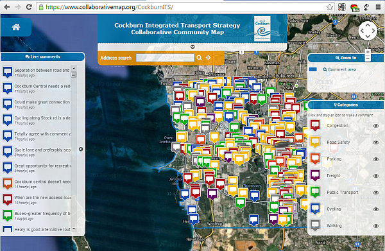This screenshot has width=385, height=251.
Task: Zoom in with the plus button
Action: coord(368,52)
